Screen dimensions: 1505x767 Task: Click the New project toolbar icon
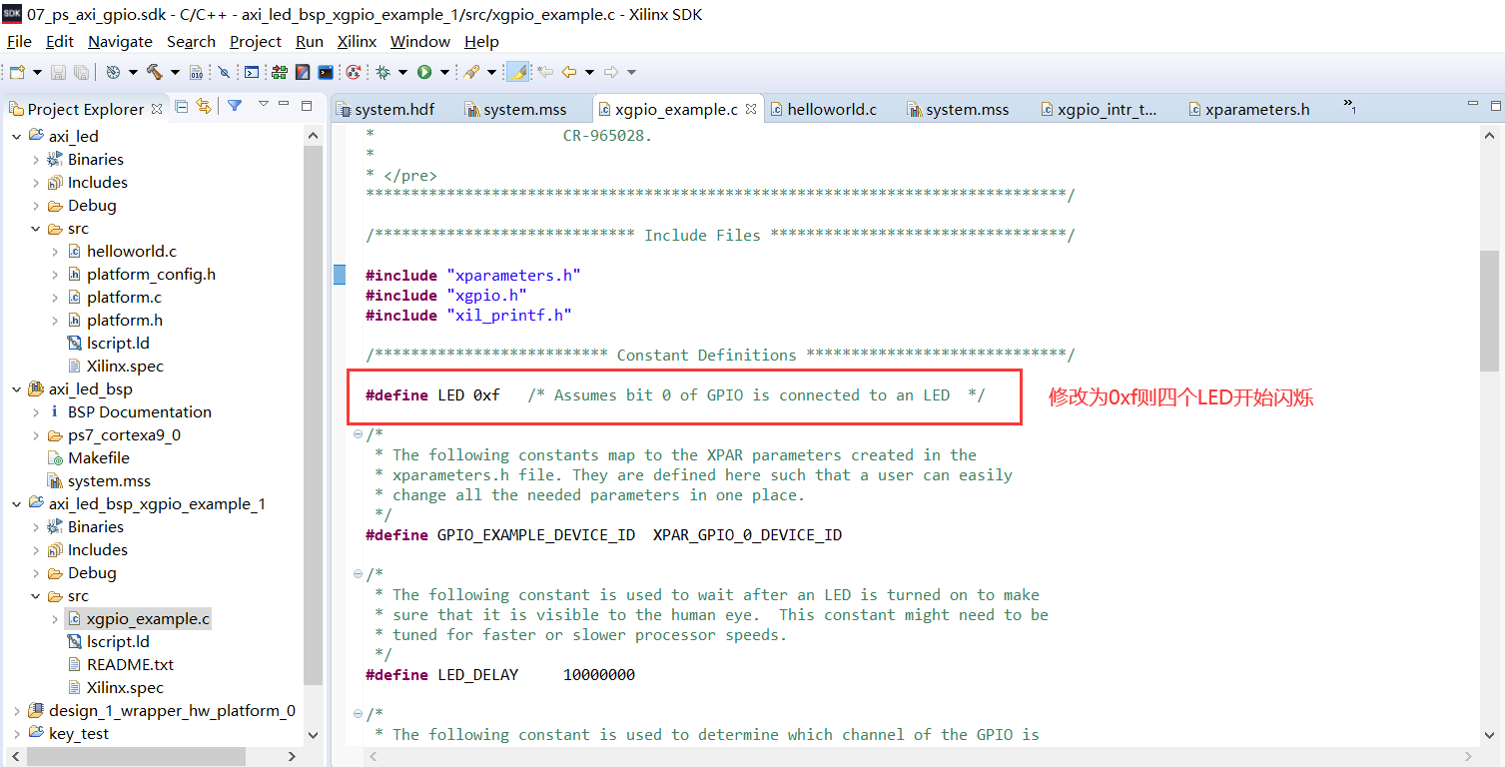[x=17, y=72]
